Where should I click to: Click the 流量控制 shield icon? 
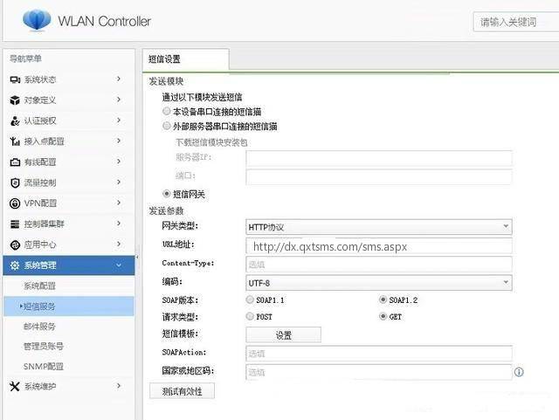14,182
